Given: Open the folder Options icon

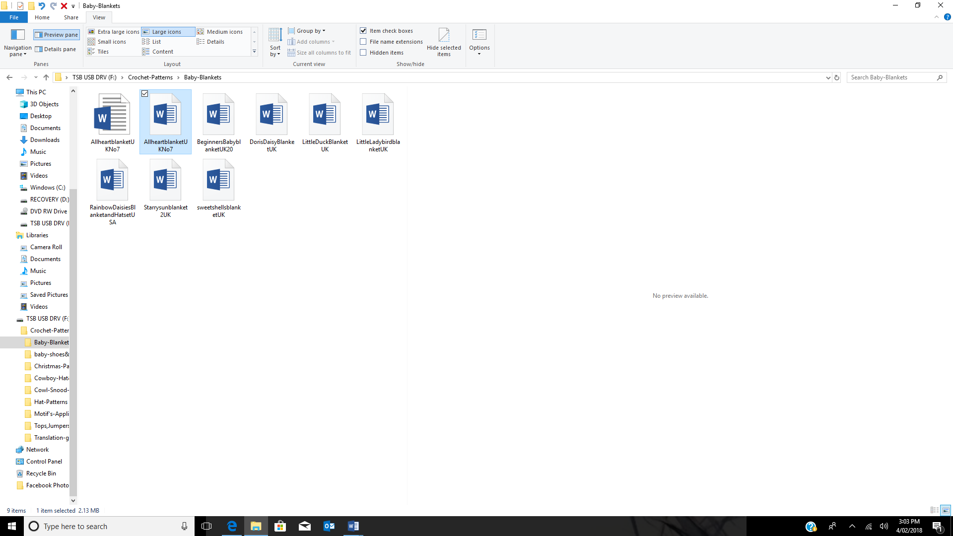Looking at the screenshot, I should (x=479, y=35).
